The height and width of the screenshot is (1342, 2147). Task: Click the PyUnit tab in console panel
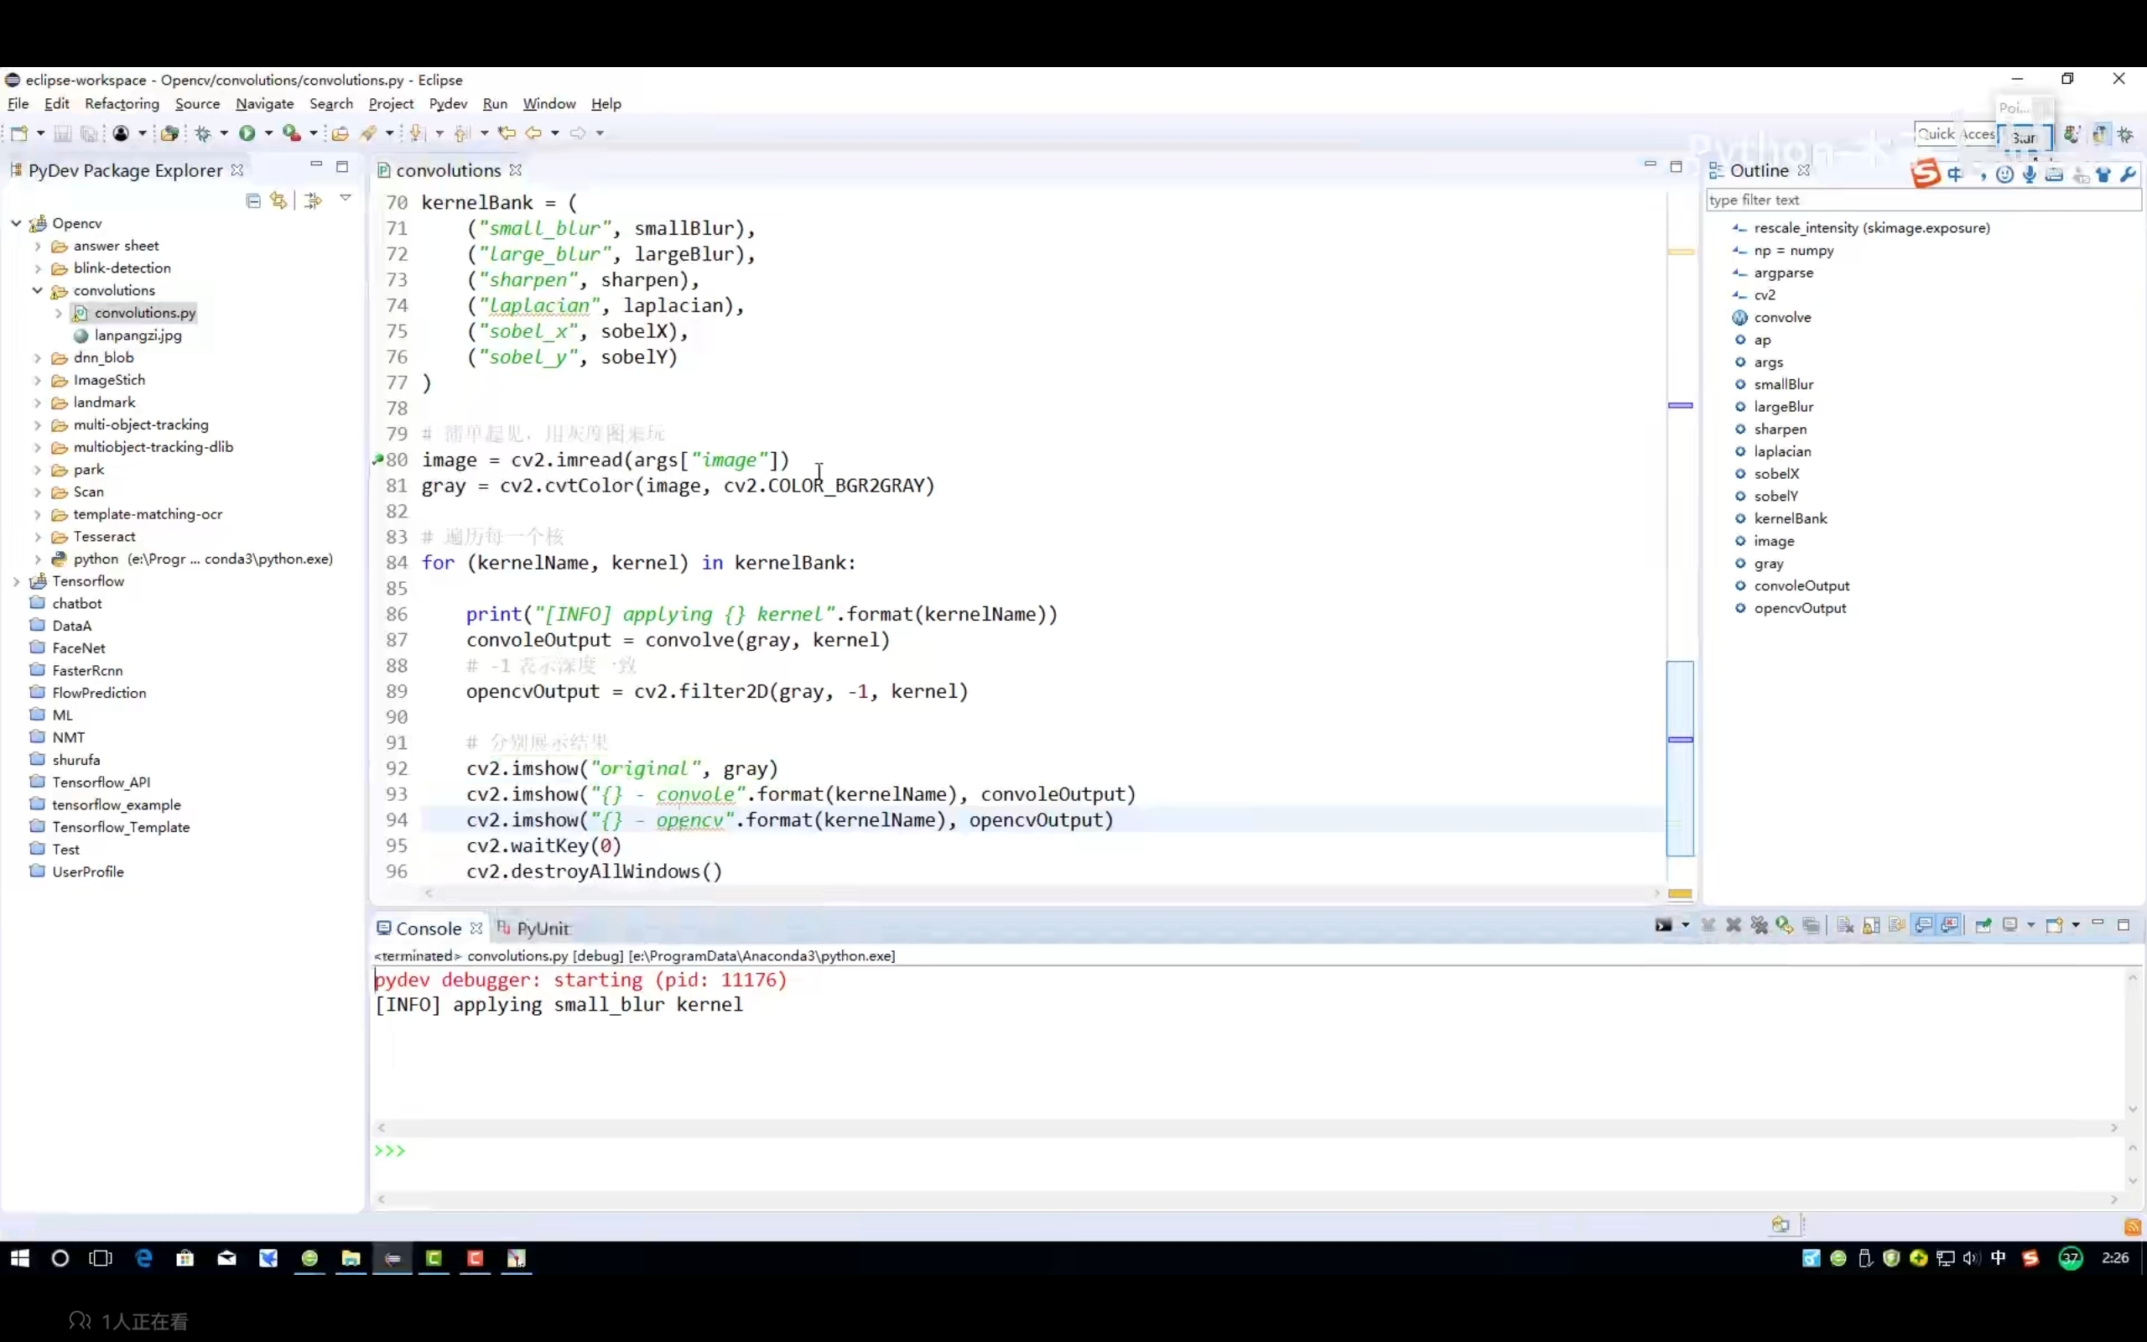click(x=543, y=928)
